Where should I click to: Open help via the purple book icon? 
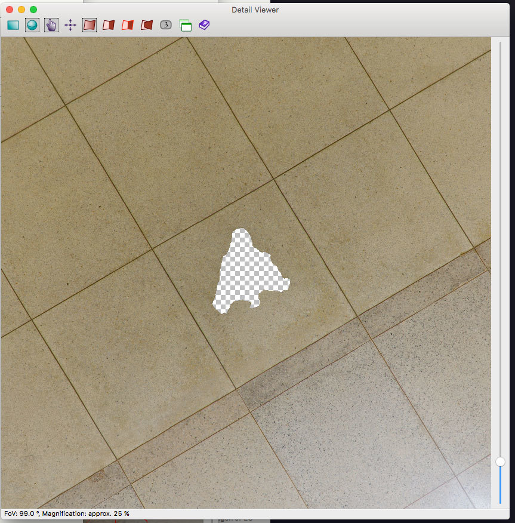[204, 24]
